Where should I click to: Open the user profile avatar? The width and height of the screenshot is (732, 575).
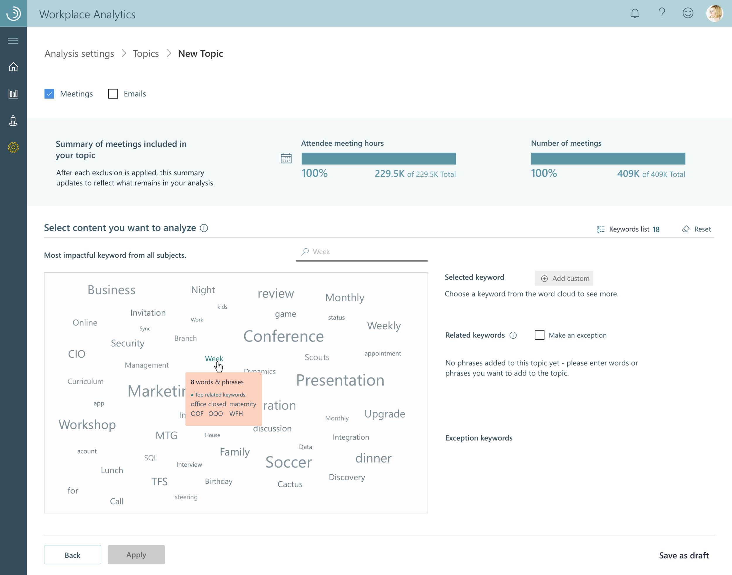click(x=714, y=13)
